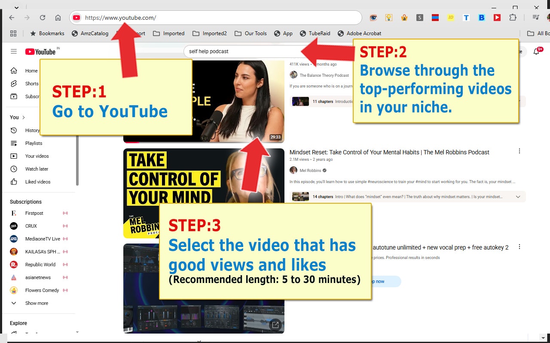Click the YouTube logo
550x343 pixels.
40,51
